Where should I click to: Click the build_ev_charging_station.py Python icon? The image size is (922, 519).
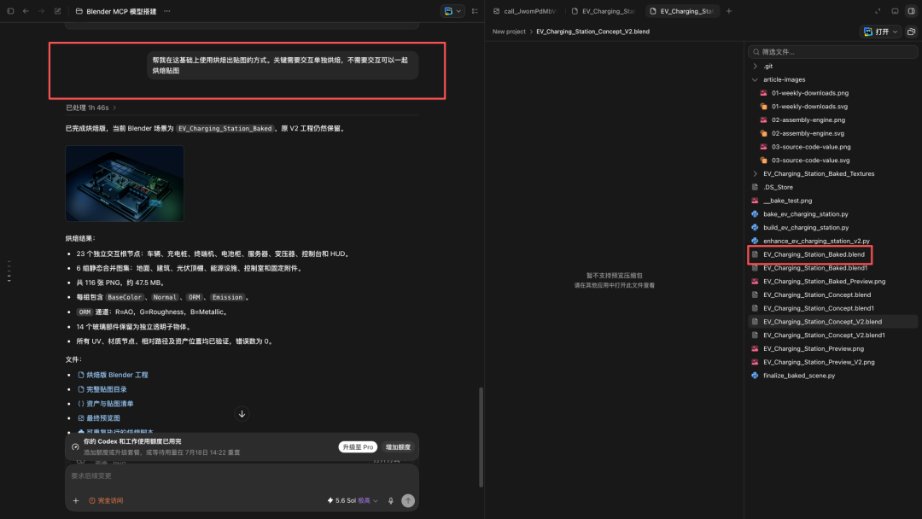point(755,227)
